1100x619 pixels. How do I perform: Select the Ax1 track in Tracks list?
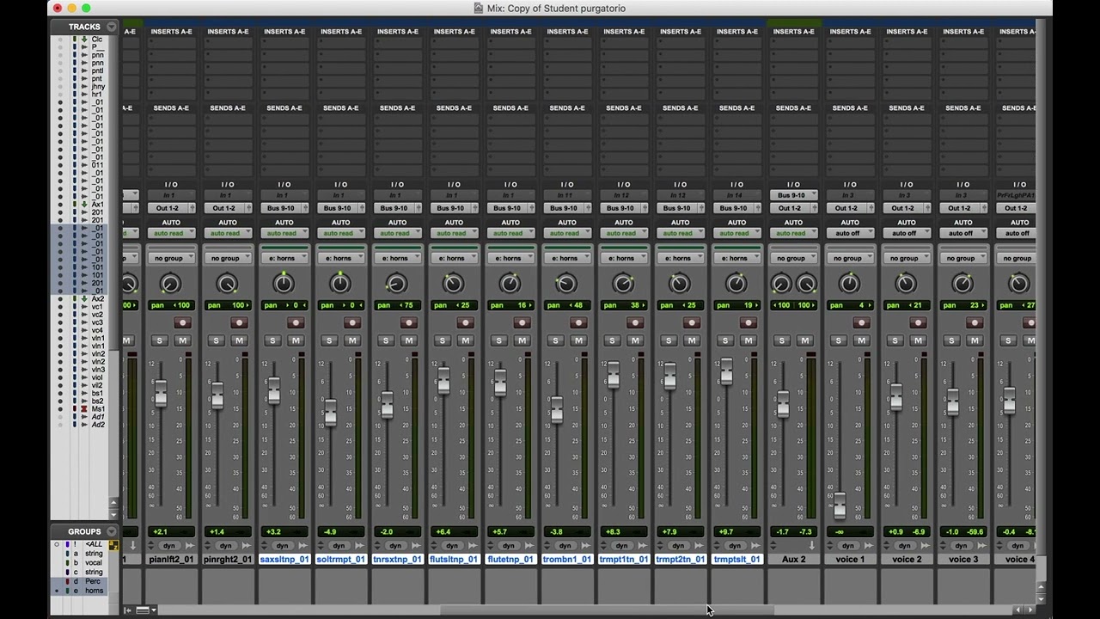(98, 205)
